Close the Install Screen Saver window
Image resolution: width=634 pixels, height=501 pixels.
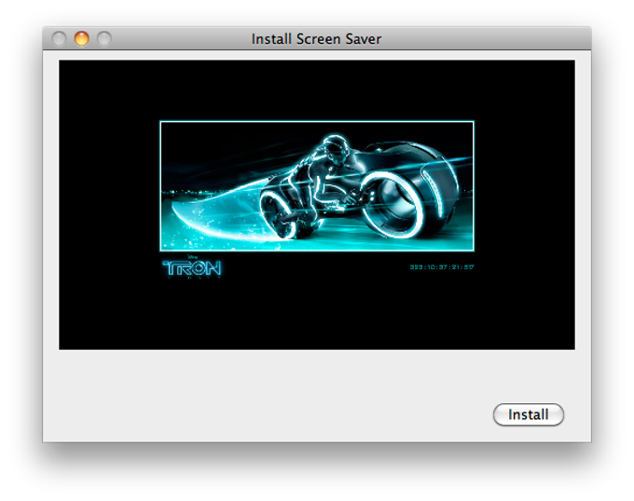pyautogui.click(x=59, y=39)
